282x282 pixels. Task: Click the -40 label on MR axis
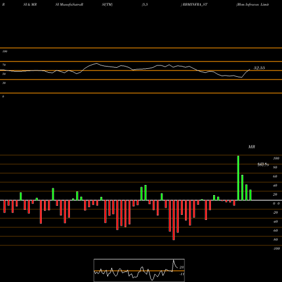click(x=275, y=222)
